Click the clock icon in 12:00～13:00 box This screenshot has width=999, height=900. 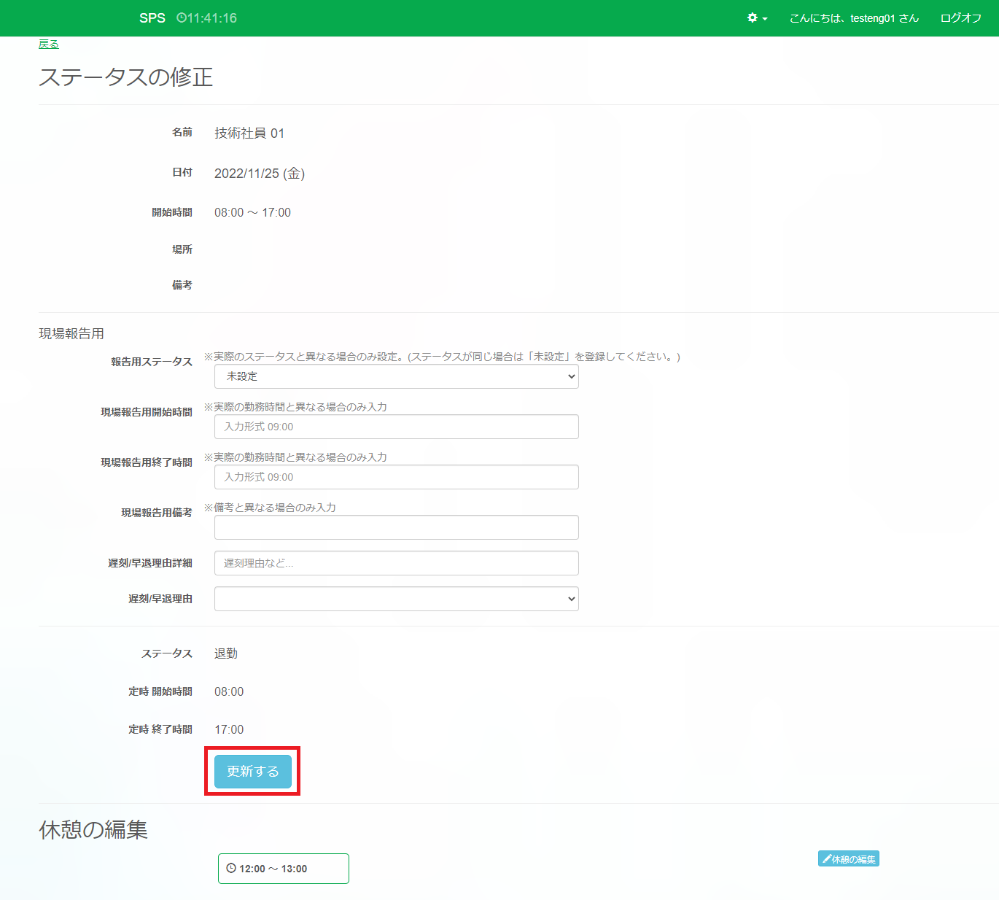(x=231, y=869)
